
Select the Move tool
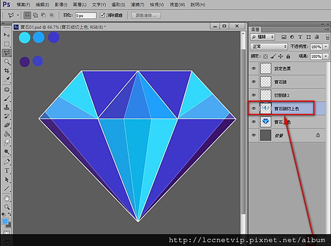click(7, 35)
